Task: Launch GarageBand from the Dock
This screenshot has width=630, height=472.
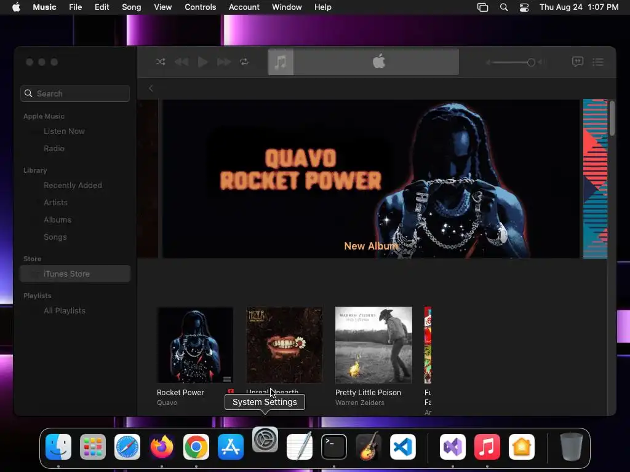Action: [x=369, y=446]
